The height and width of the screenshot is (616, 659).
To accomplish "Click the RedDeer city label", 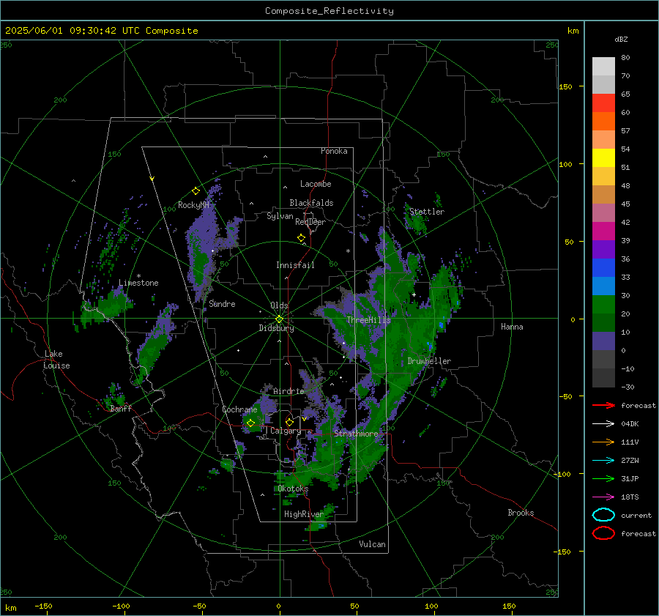I will point(310,222).
